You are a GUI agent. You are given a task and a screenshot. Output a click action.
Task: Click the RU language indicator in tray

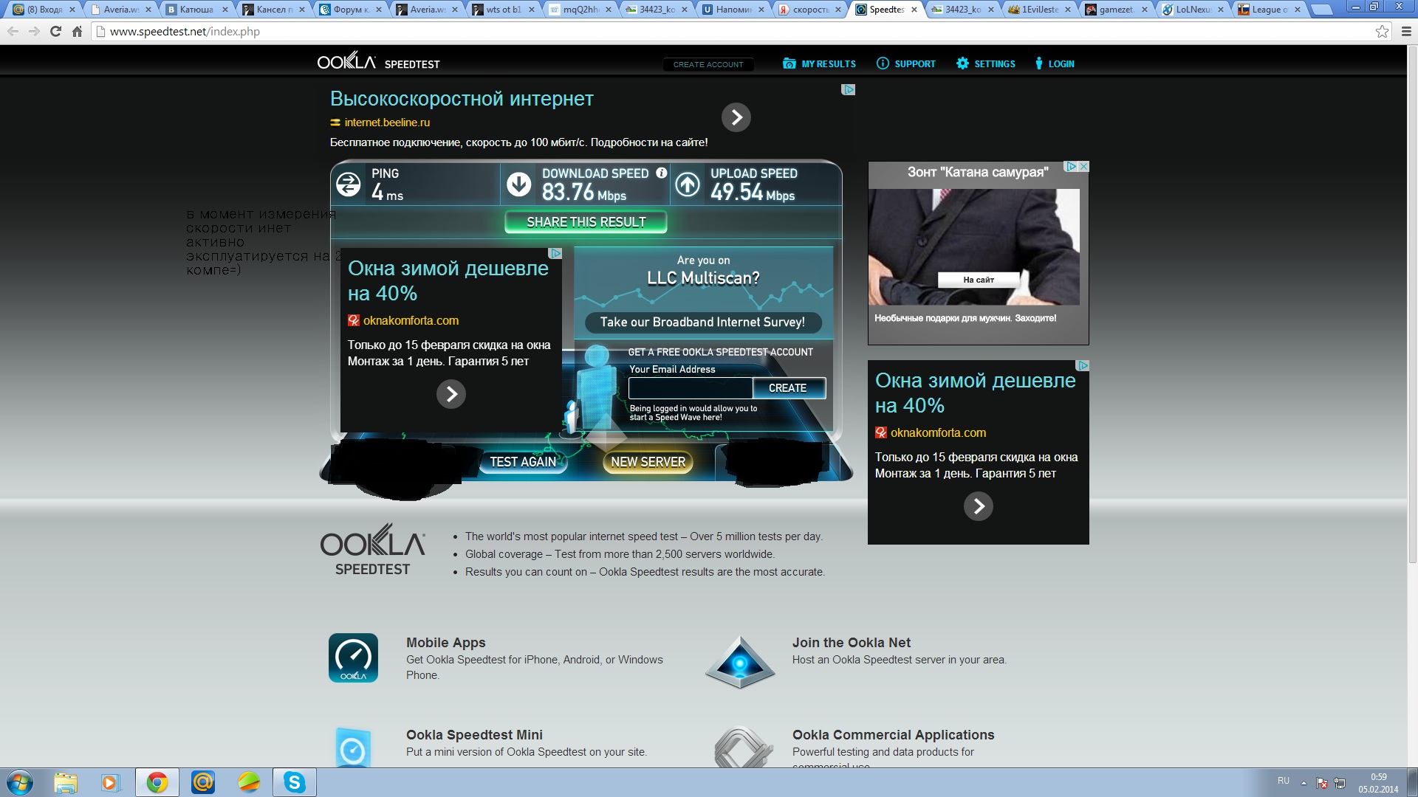1284,781
